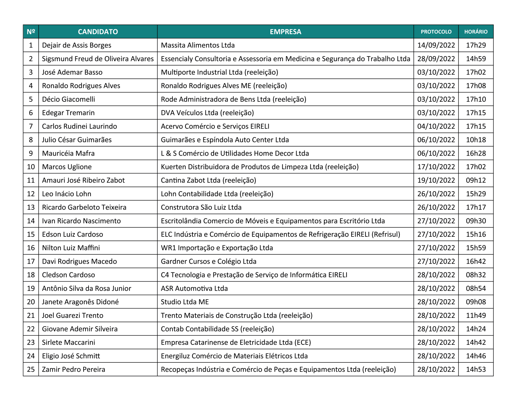Click the PROTOCOLO column header

coord(436,32)
